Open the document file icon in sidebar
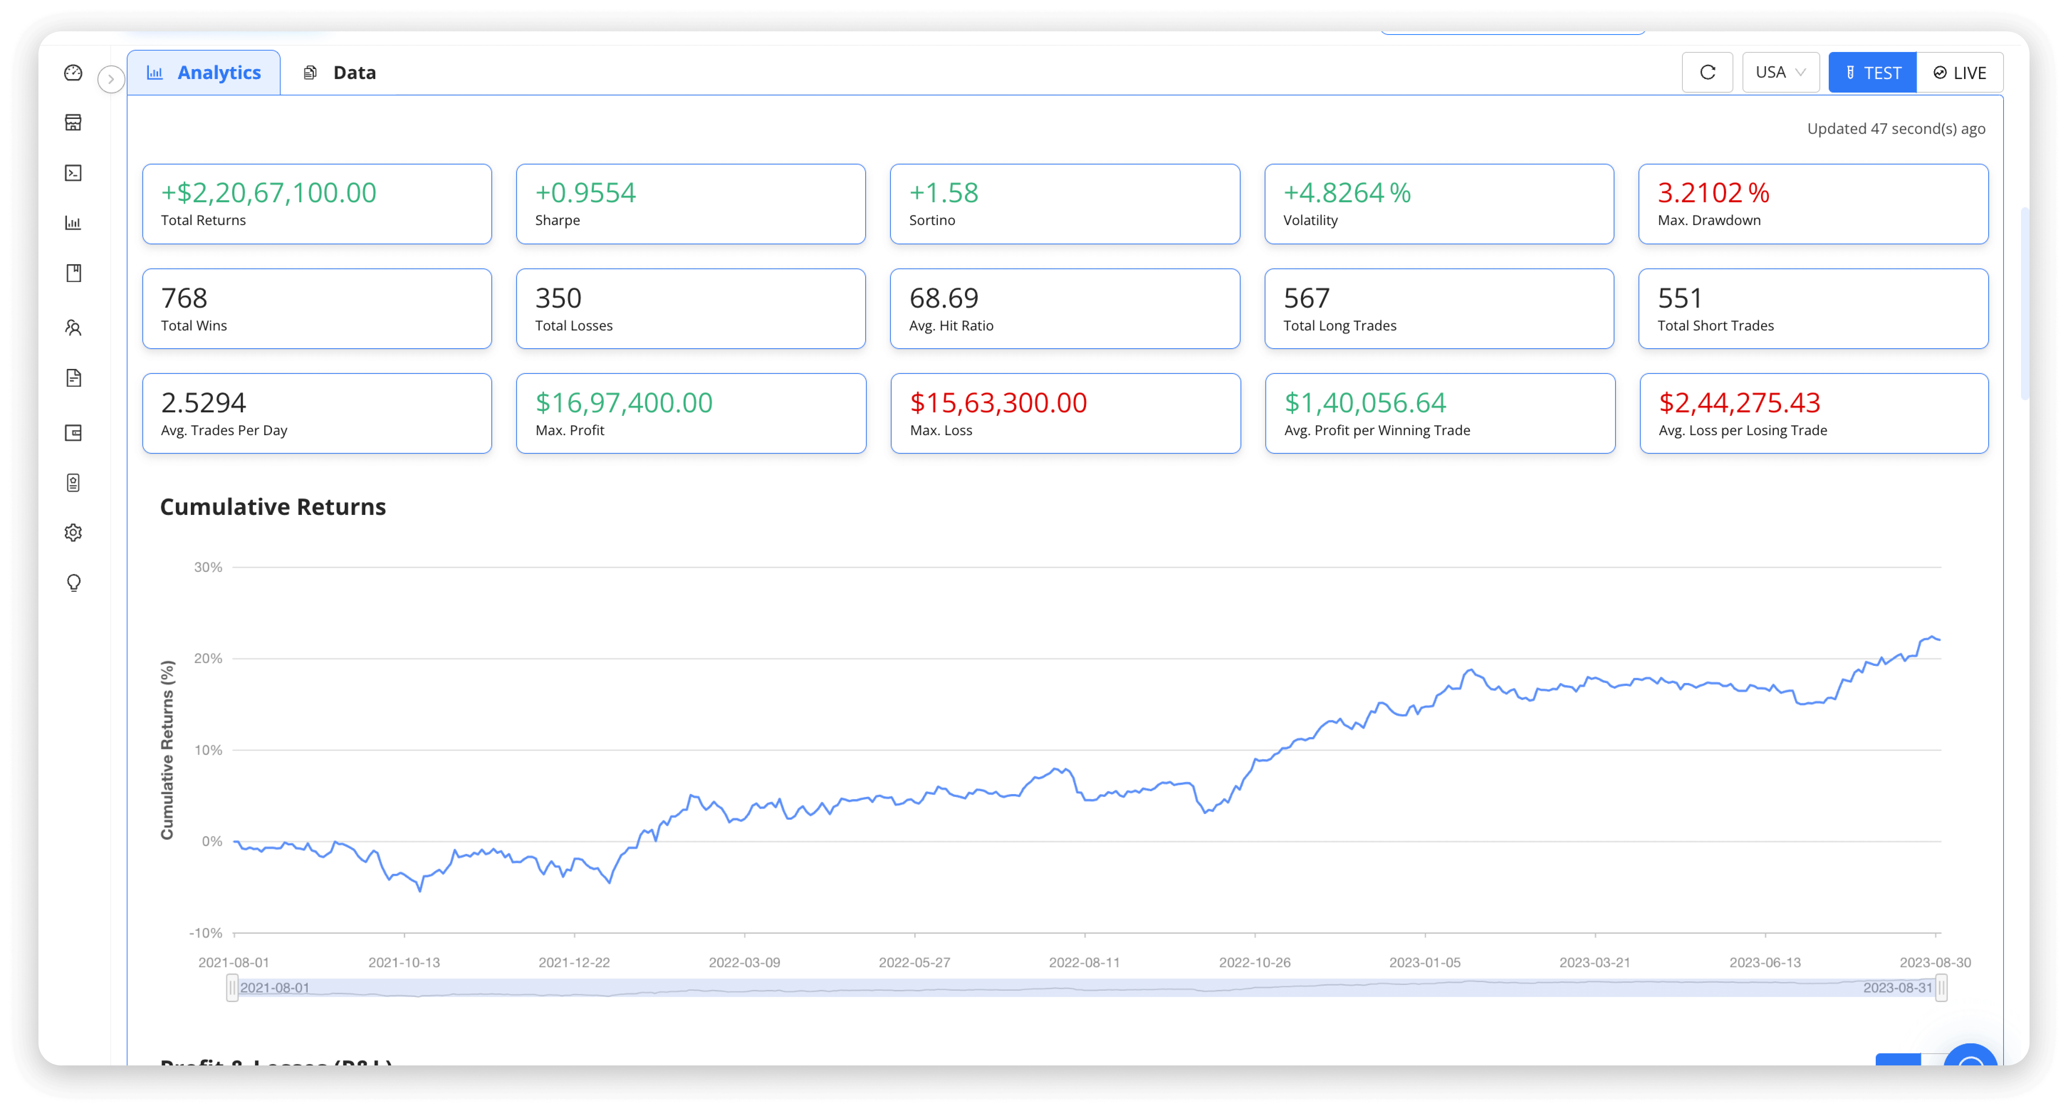 (x=73, y=378)
